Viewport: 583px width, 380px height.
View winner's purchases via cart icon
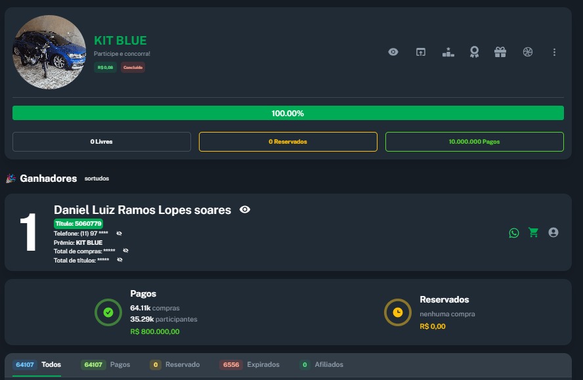533,232
